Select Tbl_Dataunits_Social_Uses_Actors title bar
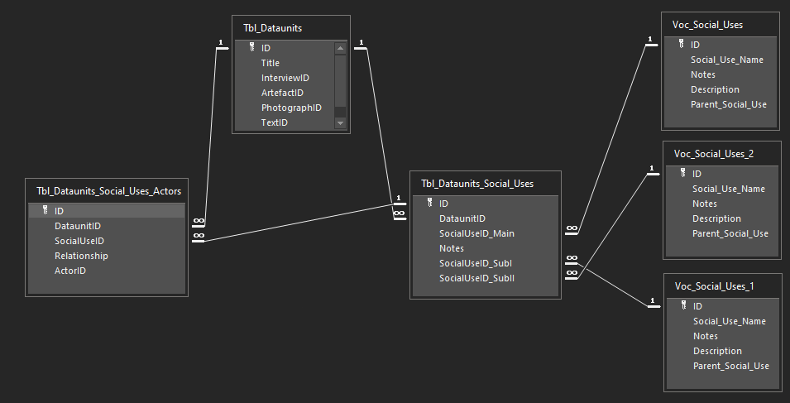Viewport: 790px width, 403px height. (107, 191)
